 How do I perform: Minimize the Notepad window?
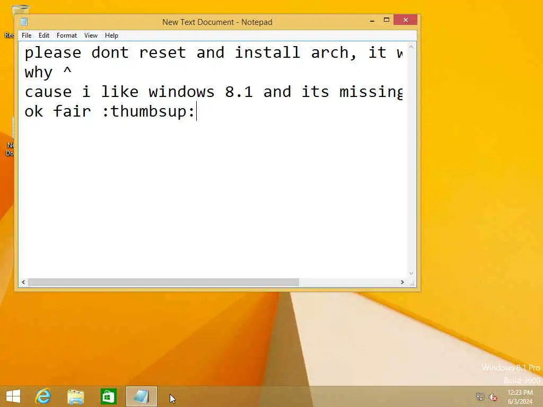[x=372, y=21]
